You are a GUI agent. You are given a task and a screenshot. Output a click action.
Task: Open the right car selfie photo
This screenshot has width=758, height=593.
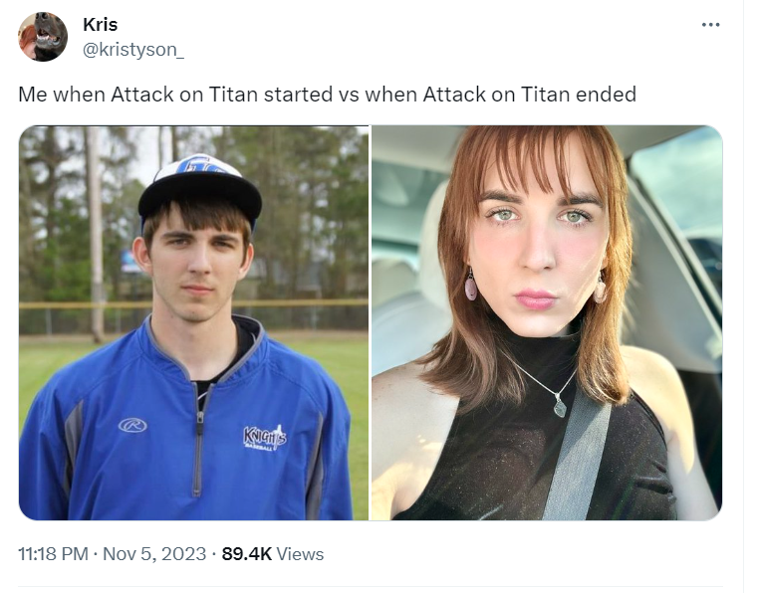tap(547, 322)
